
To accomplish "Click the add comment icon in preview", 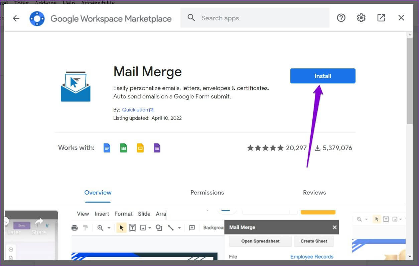I will pos(192,228).
